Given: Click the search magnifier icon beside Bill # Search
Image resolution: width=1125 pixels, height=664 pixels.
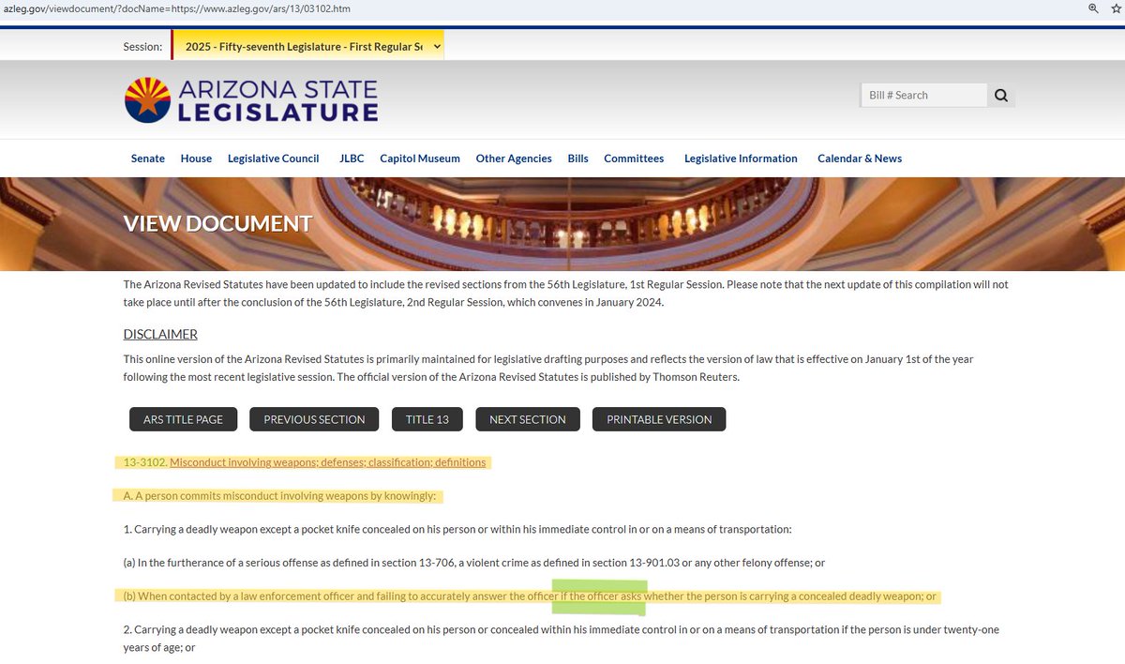Looking at the screenshot, I should [1000, 95].
